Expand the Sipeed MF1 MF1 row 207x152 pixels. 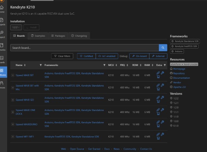(x=13, y=136)
